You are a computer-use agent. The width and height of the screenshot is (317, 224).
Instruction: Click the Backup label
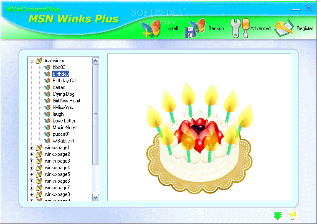216,28
